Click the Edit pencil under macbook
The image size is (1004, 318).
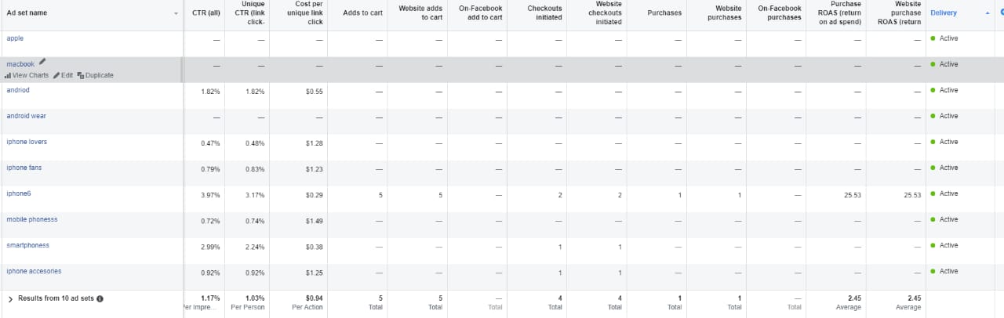click(x=63, y=75)
